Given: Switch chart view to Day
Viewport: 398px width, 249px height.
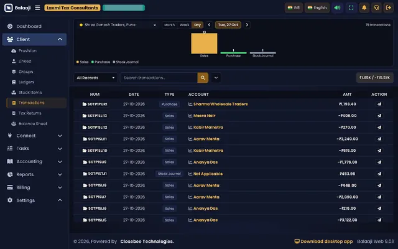Looking at the screenshot, I should click(198, 25).
